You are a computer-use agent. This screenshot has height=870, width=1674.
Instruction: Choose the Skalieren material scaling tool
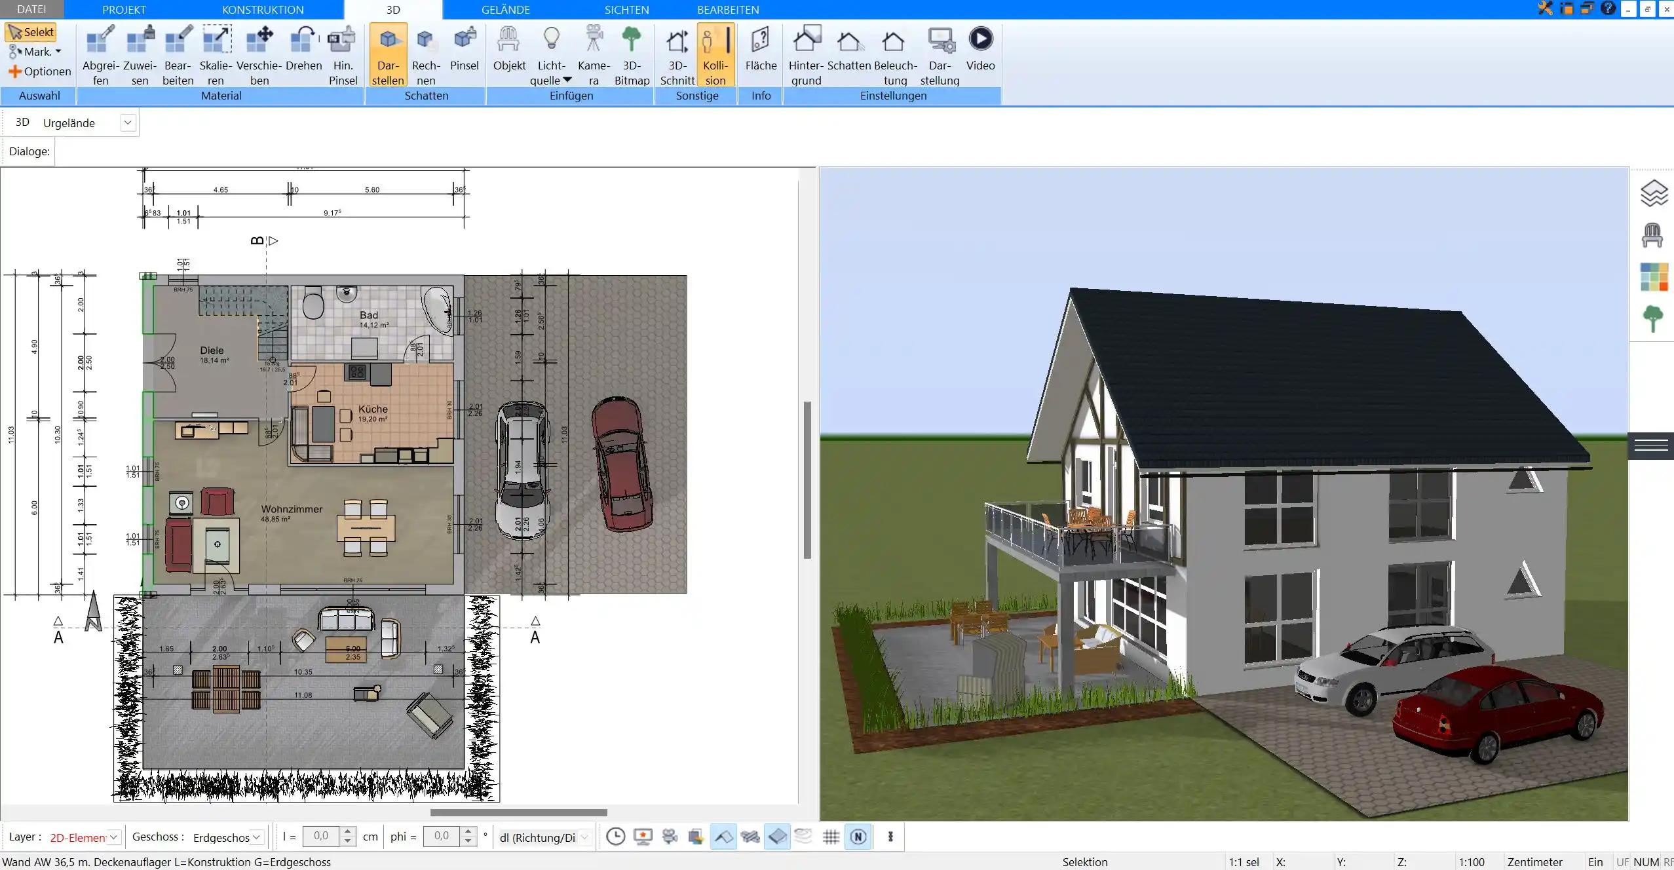pos(216,55)
